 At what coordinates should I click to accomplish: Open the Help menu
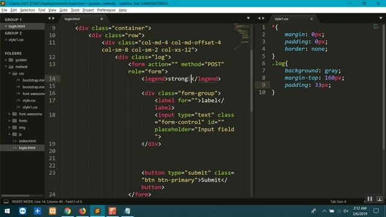[x=122, y=10]
